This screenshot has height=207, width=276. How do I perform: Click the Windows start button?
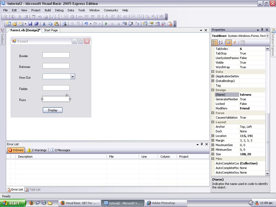(x=13, y=203)
